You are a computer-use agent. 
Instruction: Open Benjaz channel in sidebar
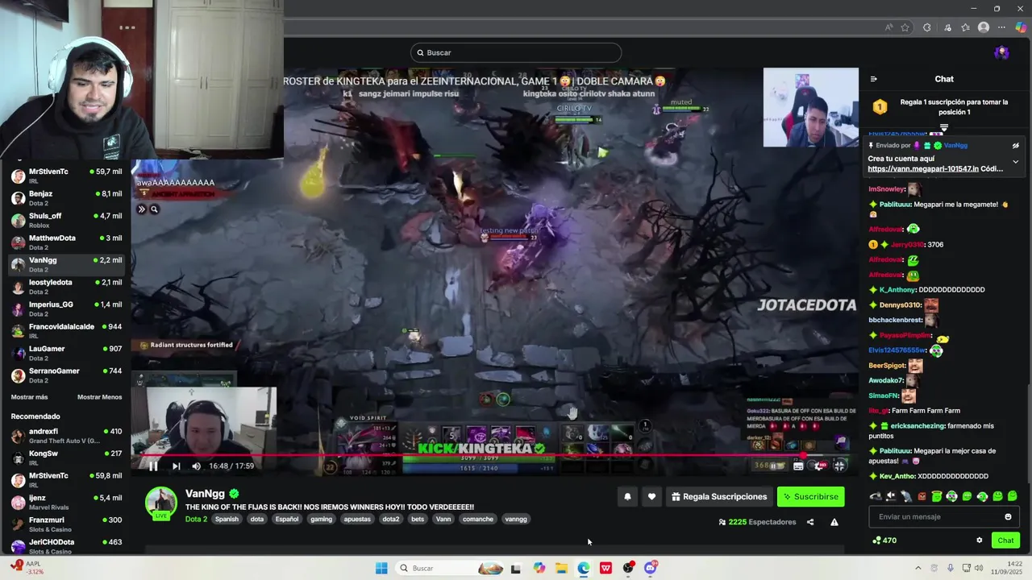tap(66, 197)
